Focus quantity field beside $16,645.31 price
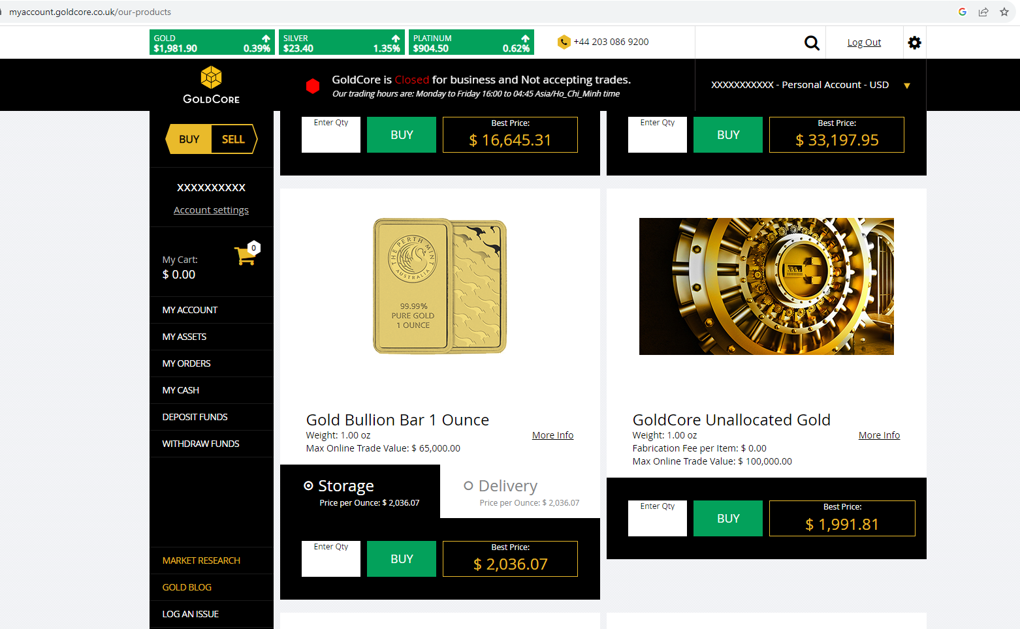1020x629 pixels. coord(331,135)
